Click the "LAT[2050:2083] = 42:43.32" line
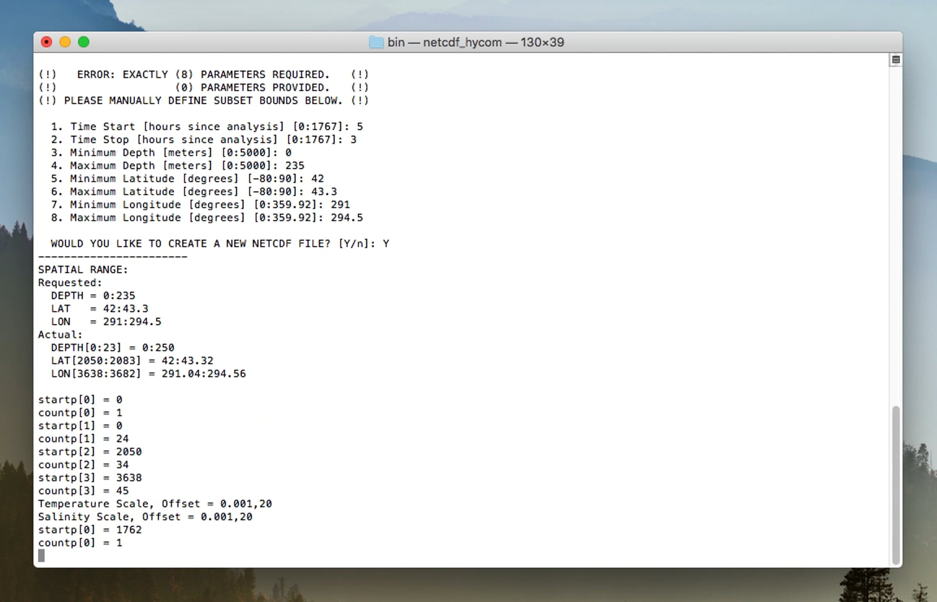Viewport: 937px width, 602px height. 132,361
